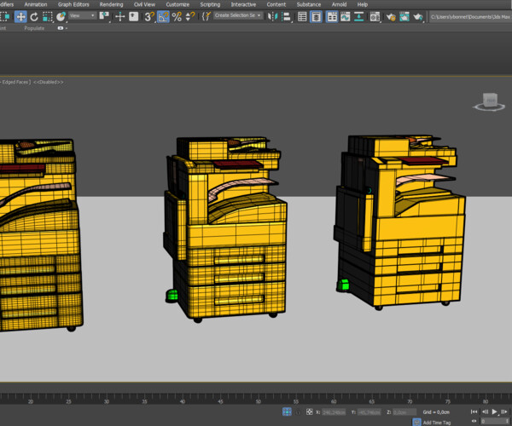This screenshot has height=426, width=512.
Task: Click the ViewCube in the viewport
Action: 489,101
